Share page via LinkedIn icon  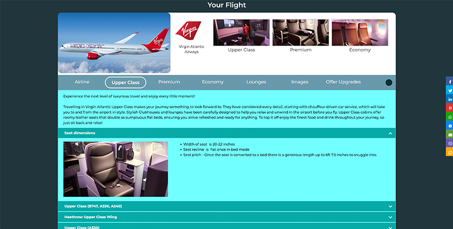click(450, 99)
